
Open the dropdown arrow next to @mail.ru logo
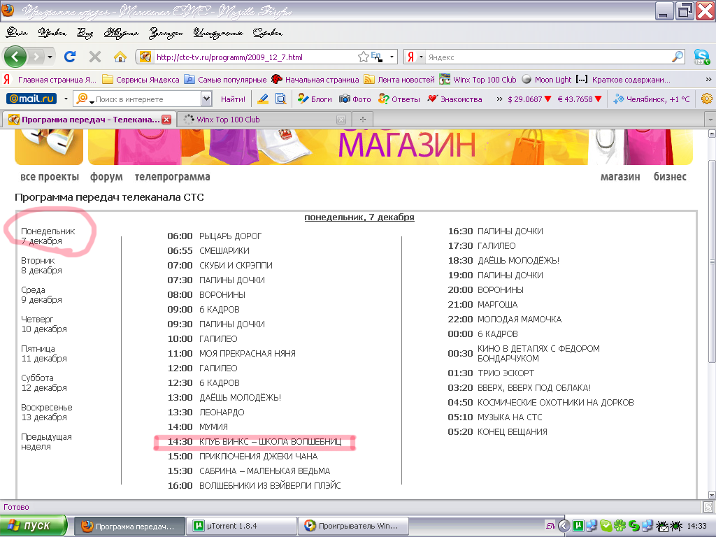click(66, 99)
